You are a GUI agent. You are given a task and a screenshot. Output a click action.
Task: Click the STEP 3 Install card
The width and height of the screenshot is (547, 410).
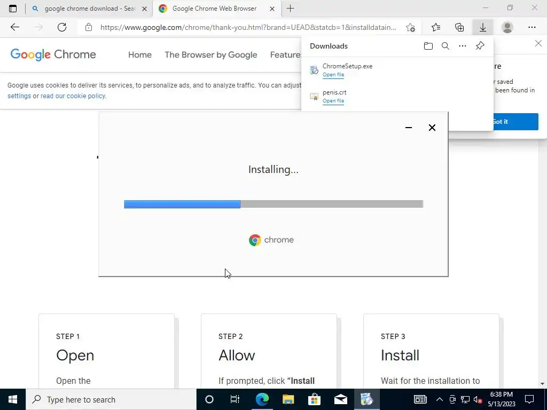(431, 351)
